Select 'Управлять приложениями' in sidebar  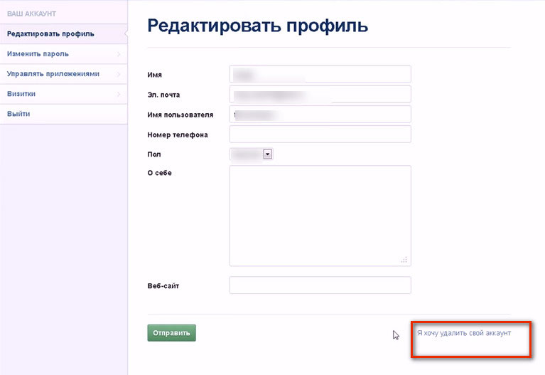coord(53,74)
